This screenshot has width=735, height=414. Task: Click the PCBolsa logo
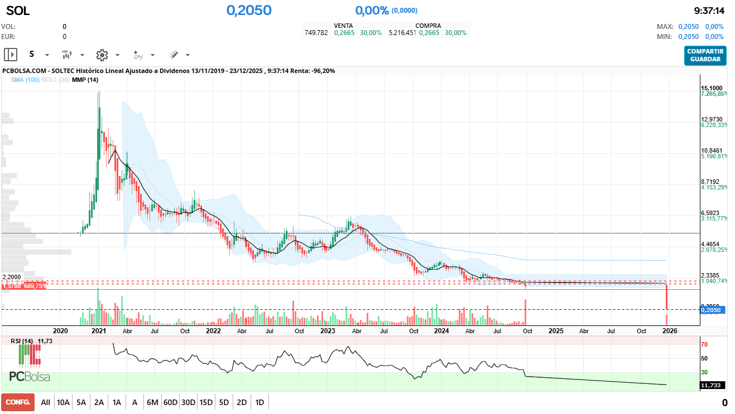tap(30, 377)
